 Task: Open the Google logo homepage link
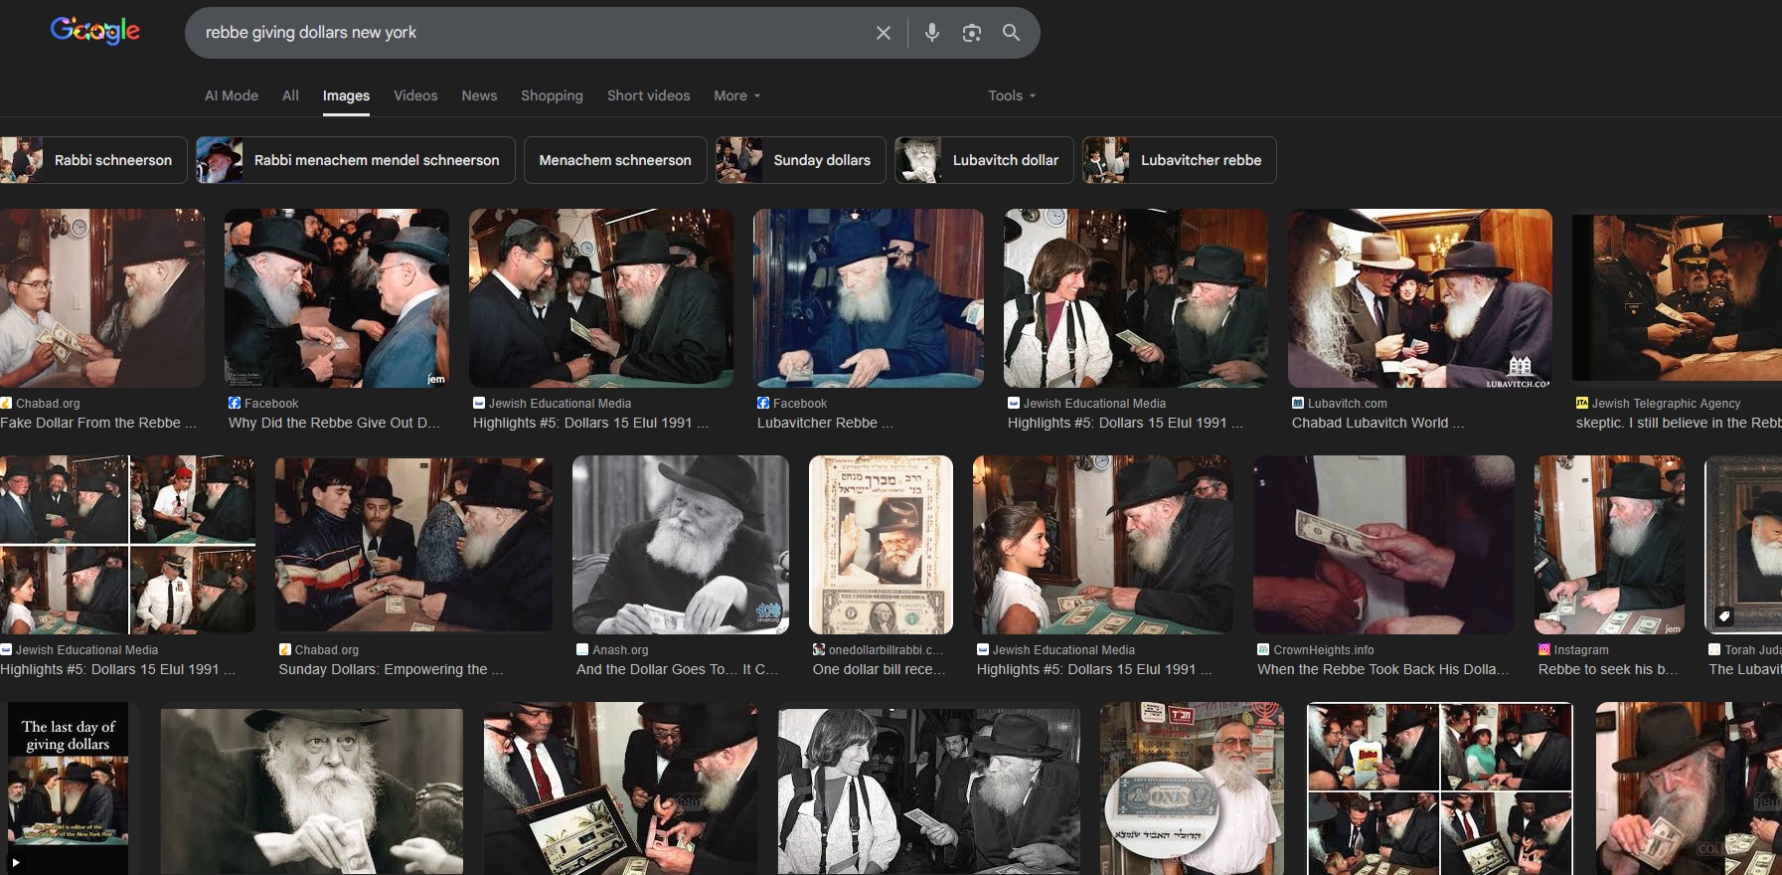(x=95, y=31)
